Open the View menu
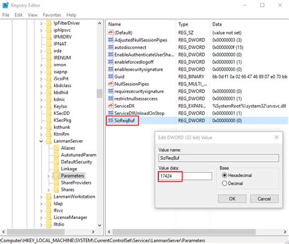Viewport: 289px width, 244px height. [x=33, y=15]
